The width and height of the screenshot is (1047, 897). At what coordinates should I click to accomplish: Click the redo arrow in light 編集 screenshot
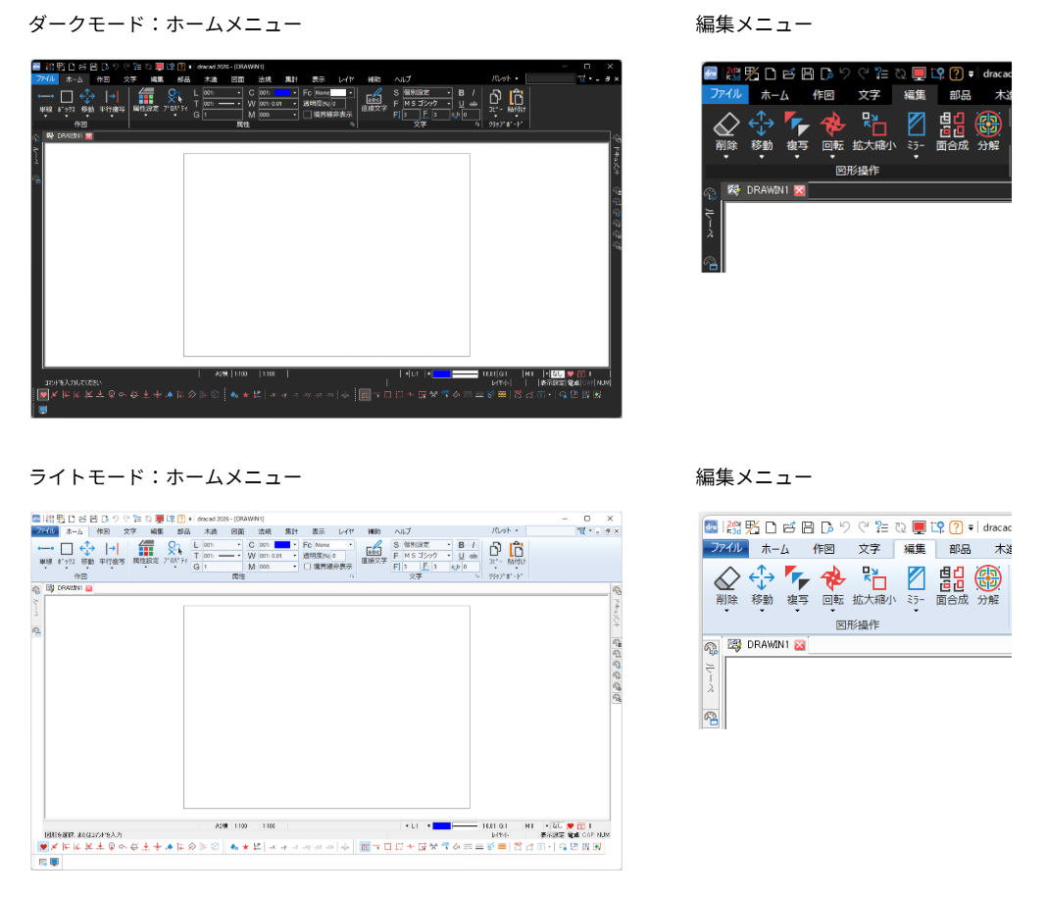[864, 527]
